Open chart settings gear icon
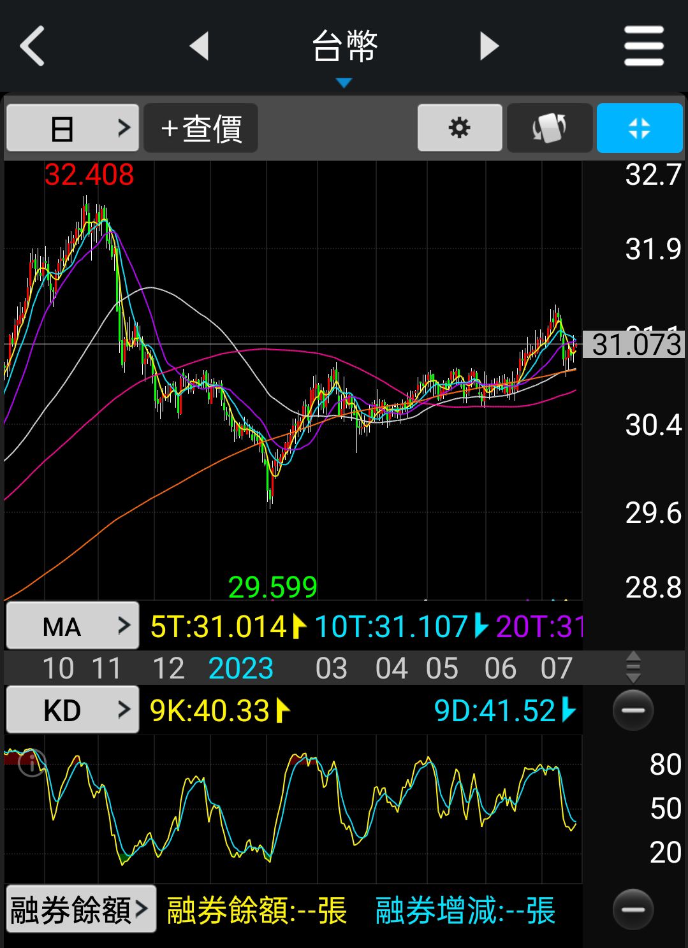688x948 pixels. 459,128
